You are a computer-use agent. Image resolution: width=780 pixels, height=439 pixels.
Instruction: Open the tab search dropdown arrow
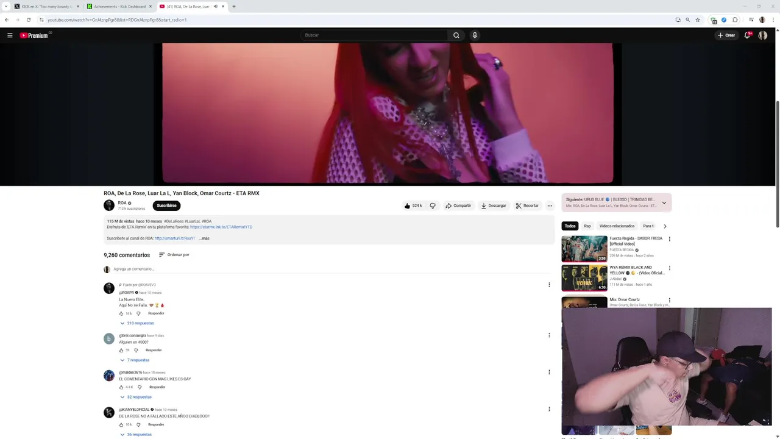click(x=5, y=6)
